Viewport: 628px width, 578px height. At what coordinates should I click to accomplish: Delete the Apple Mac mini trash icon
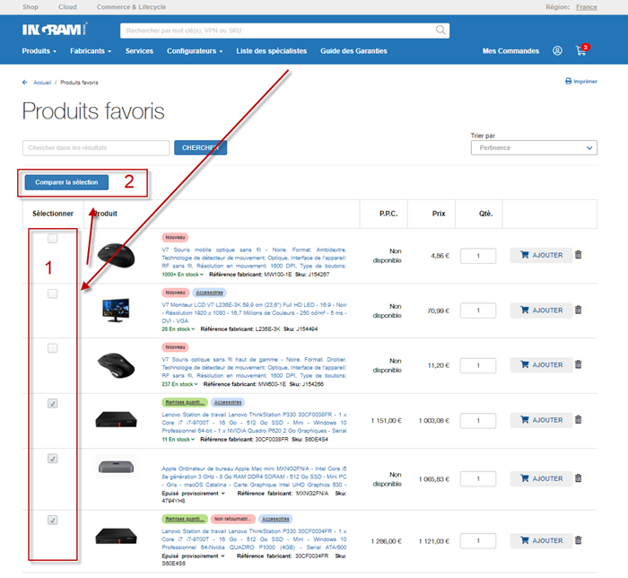578,478
